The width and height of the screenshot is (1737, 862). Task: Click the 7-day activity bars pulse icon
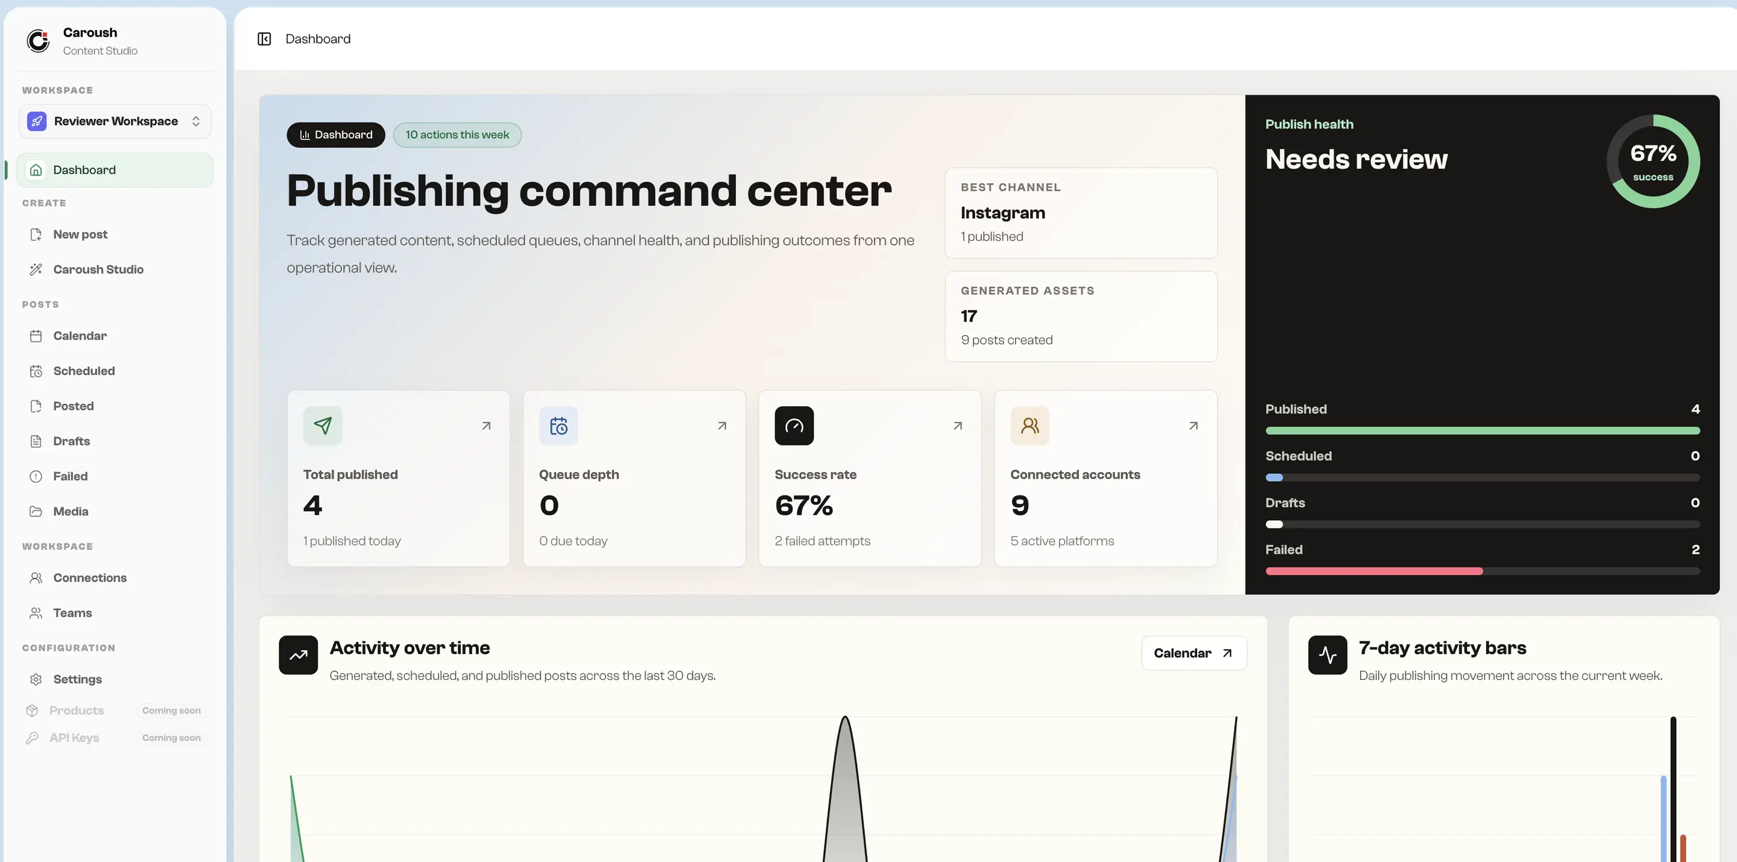(1327, 655)
